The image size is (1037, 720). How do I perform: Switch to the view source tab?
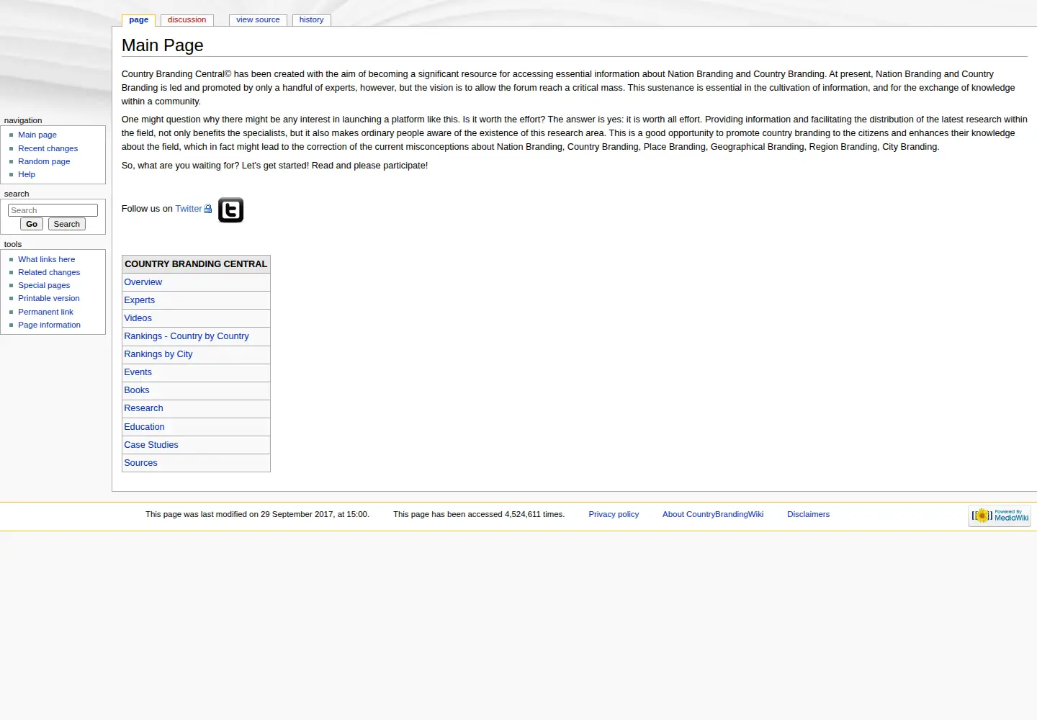(x=258, y=20)
